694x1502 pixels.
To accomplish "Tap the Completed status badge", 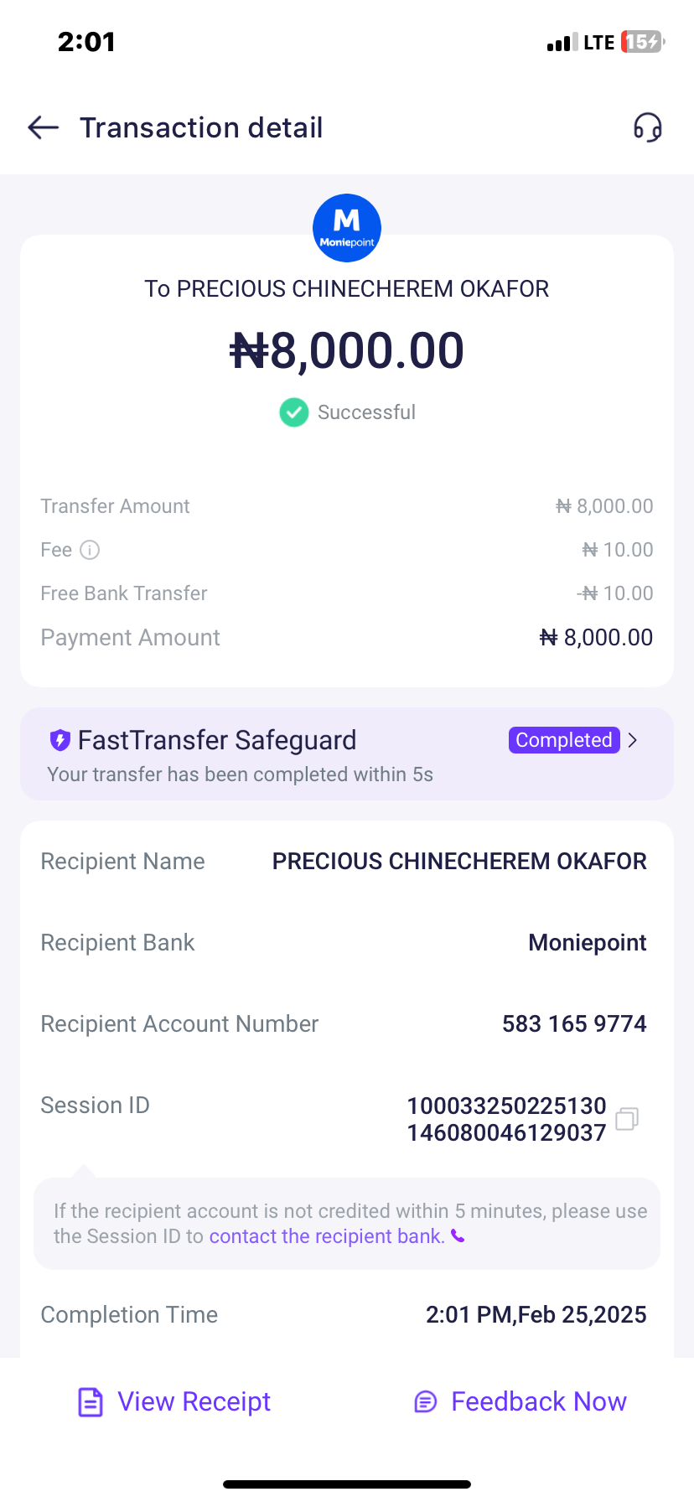I will [x=563, y=740].
